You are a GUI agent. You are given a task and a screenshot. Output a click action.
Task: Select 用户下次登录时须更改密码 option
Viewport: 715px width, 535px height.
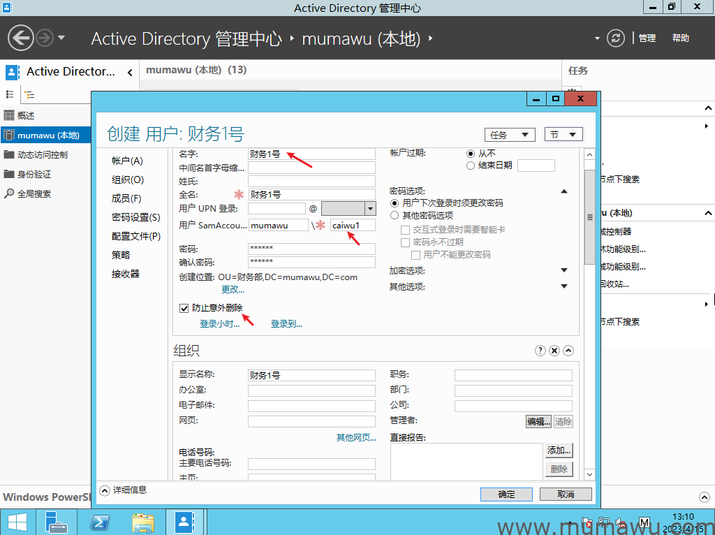395,203
